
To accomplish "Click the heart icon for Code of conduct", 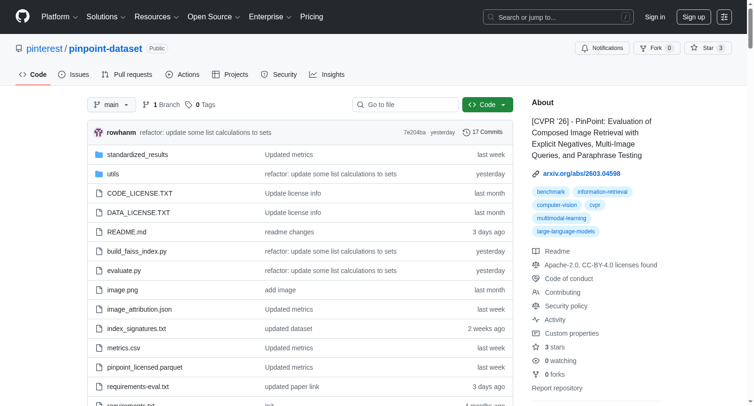I will click(536, 279).
